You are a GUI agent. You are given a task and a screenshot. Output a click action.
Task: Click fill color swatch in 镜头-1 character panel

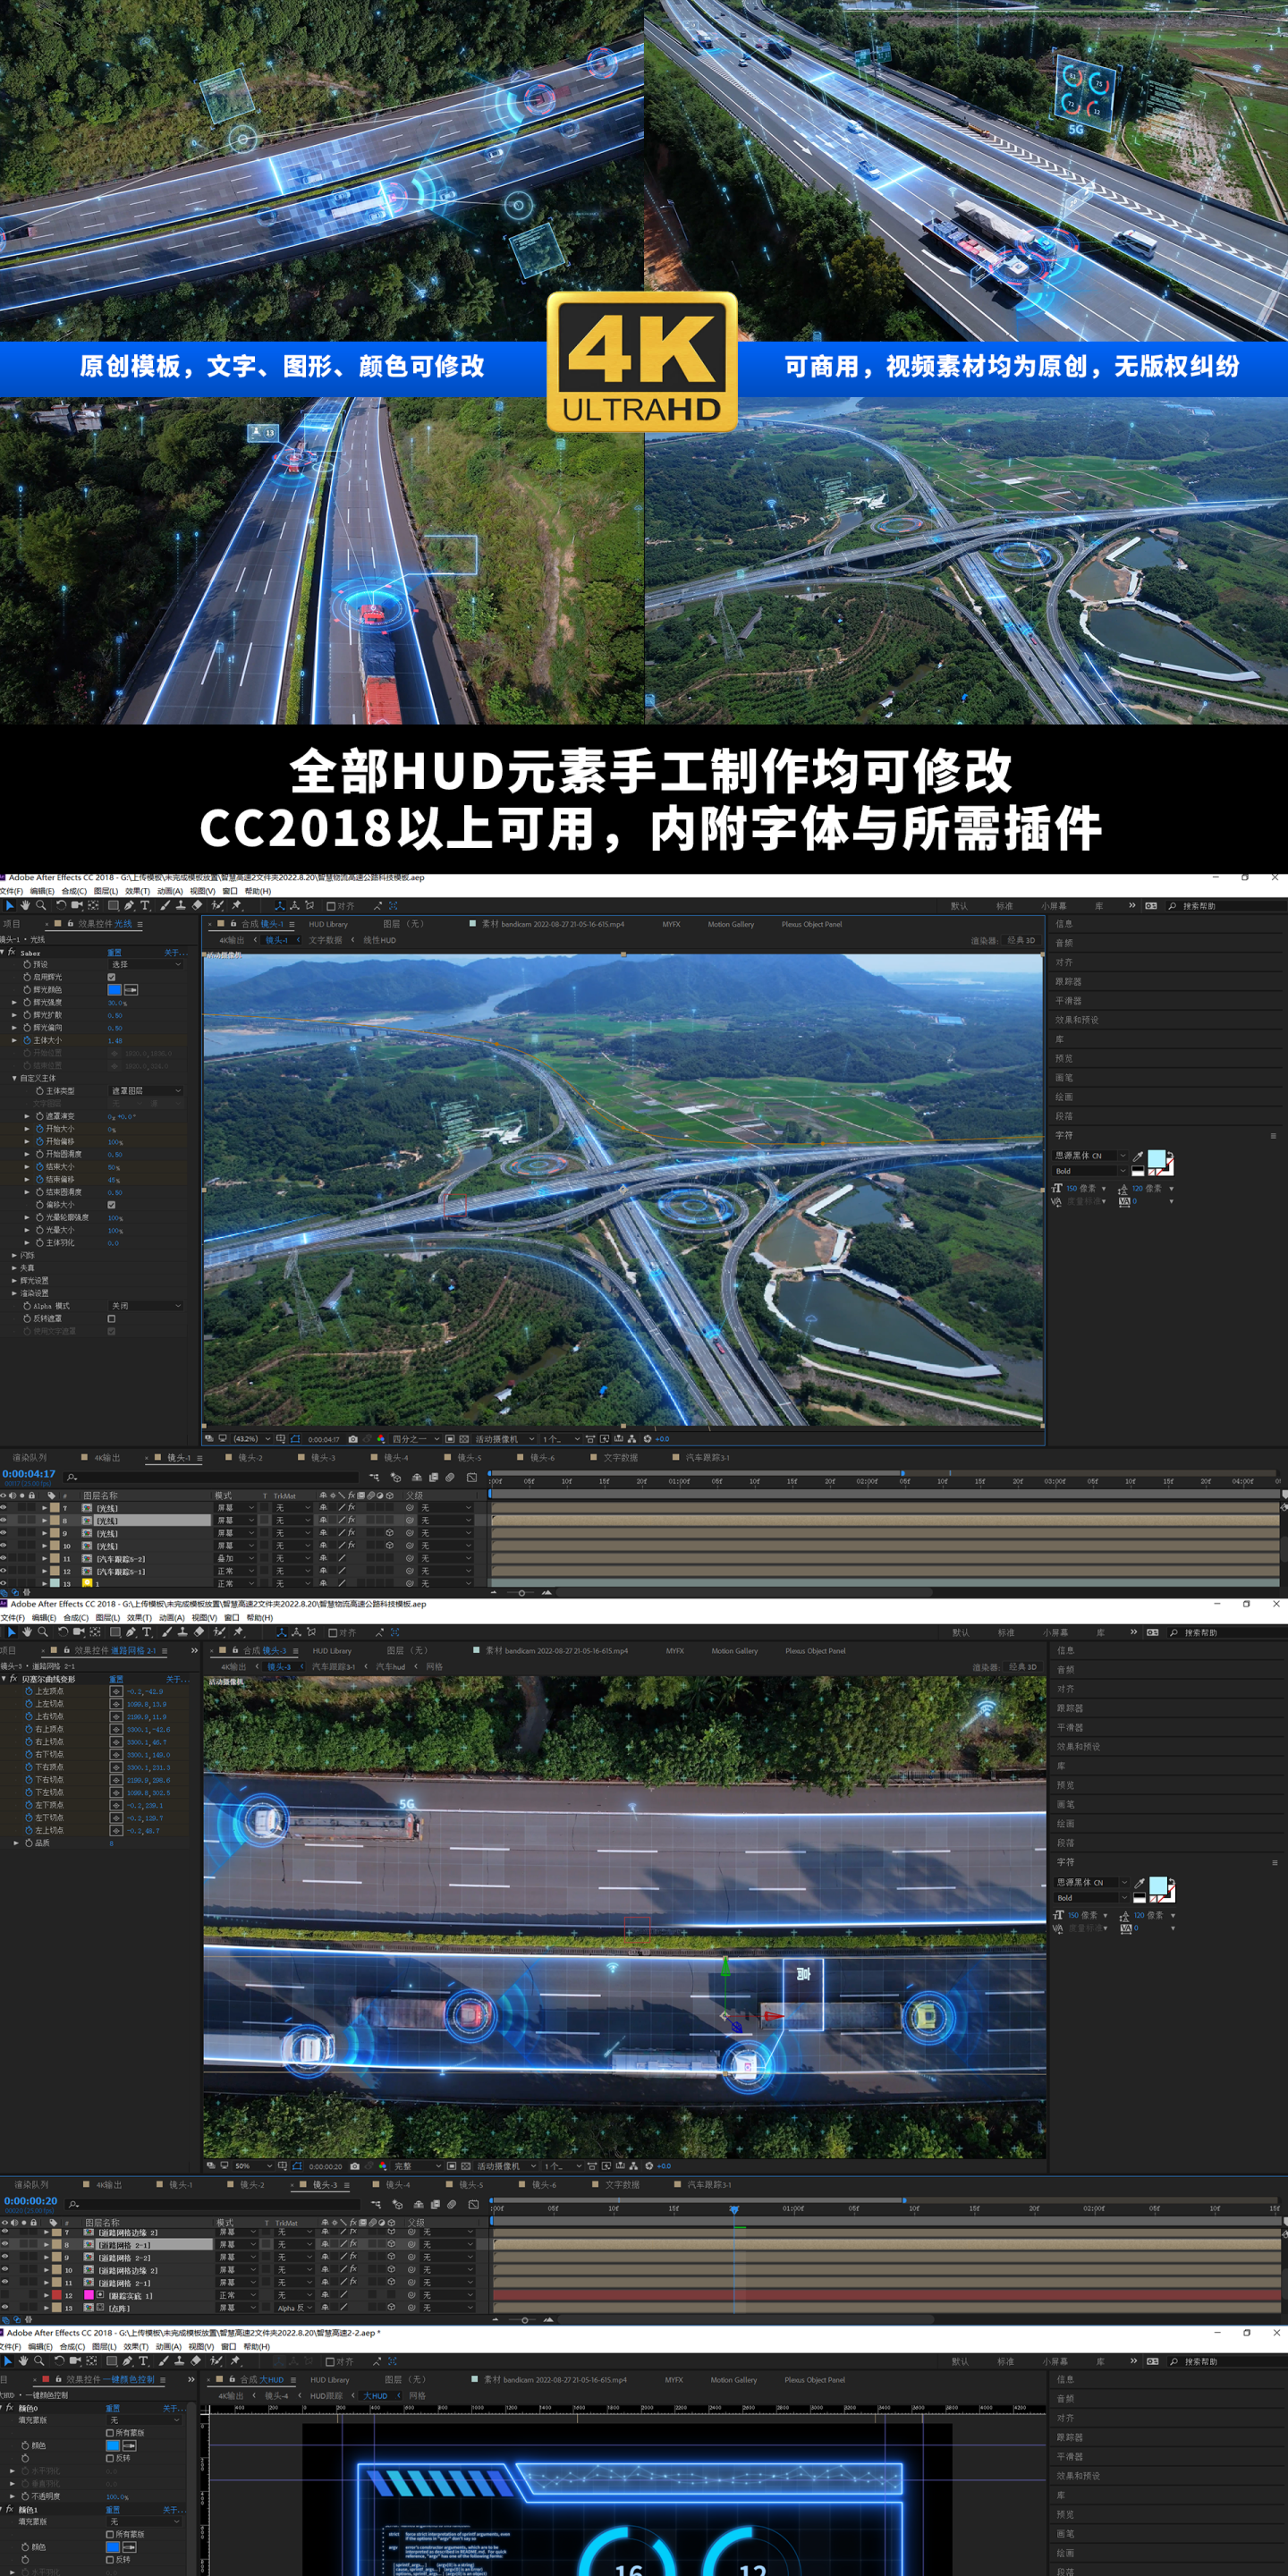point(1157,1158)
